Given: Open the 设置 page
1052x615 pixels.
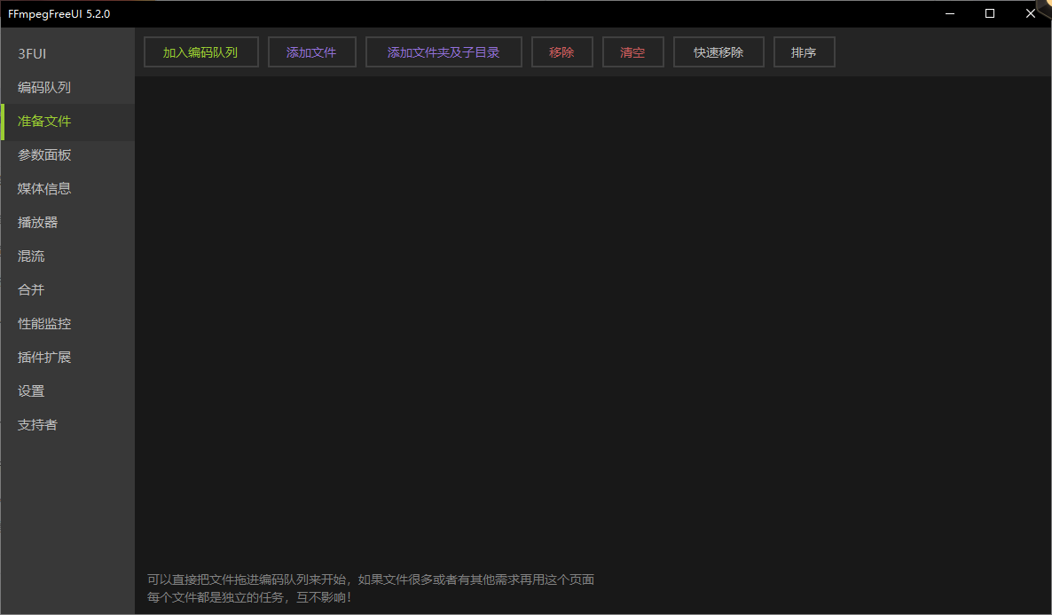Looking at the screenshot, I should tap(31, 391).
